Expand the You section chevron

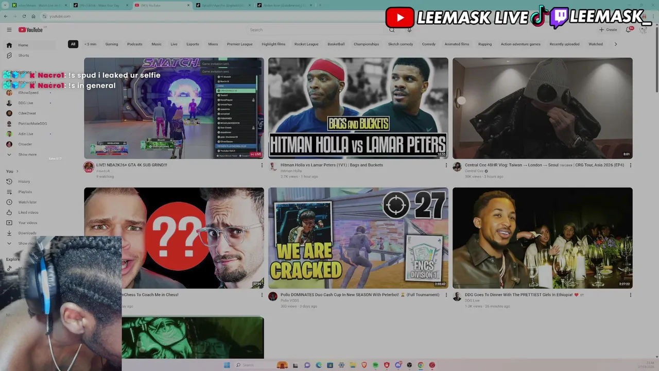17,171
